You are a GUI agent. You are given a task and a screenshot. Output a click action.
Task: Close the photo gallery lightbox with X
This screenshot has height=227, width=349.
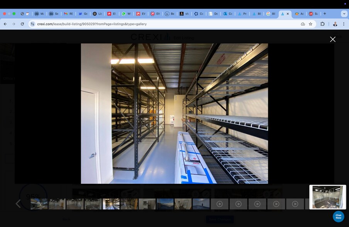click(x=332, y=39)
